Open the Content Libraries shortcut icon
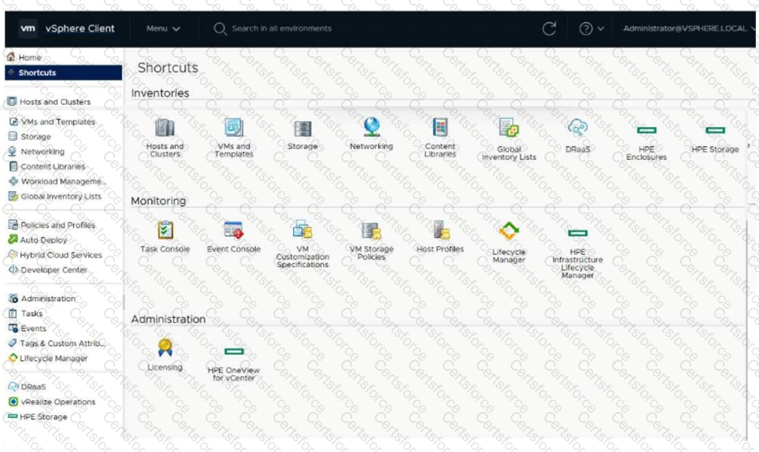The height and width of the screenshot is (452, 759). (440, 128)
